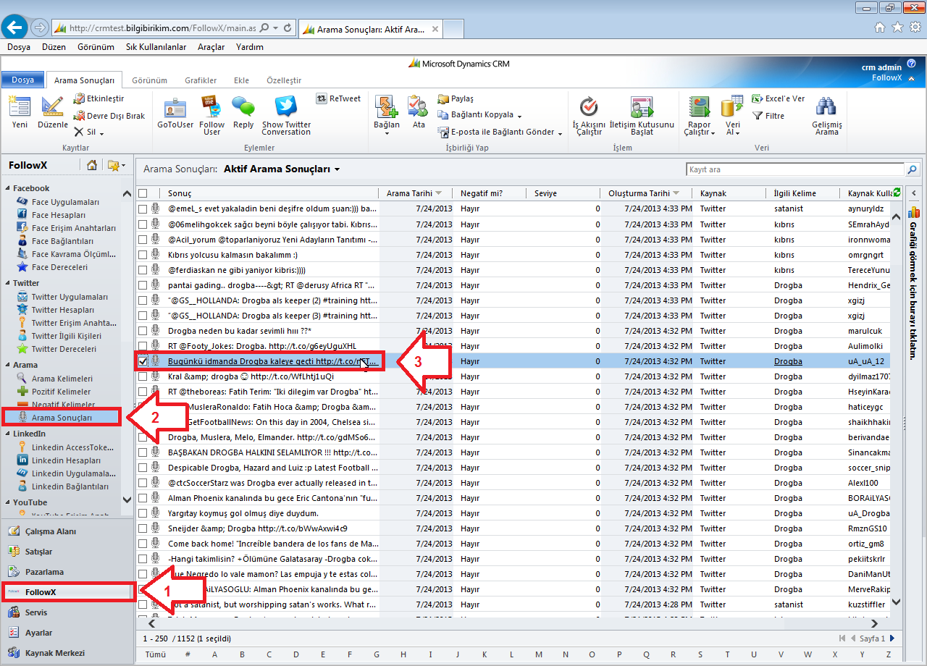Click the ReTweet button
927x666 pixels.
tap(338, 98)
